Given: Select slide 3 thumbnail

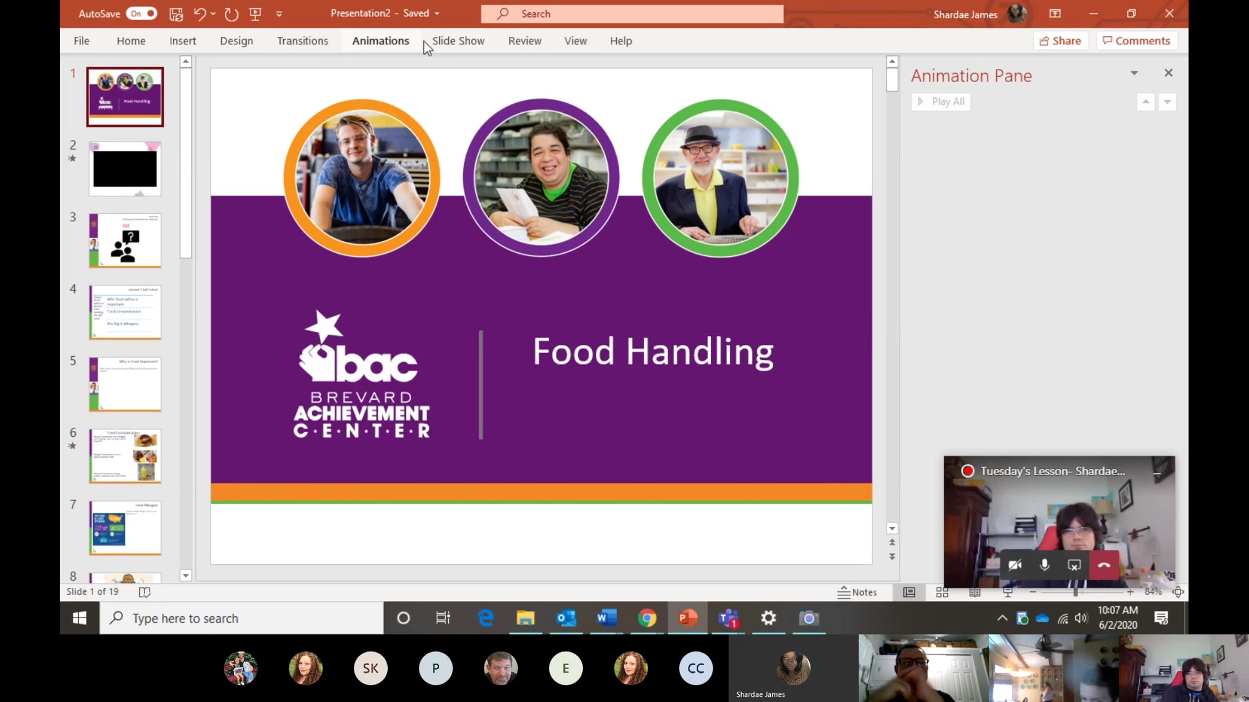Looking at the screenshot, I should click(x=125, y=240).
